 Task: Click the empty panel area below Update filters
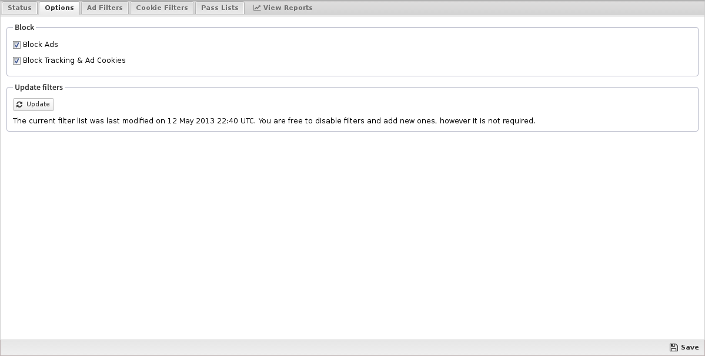pyautogui.click(x=353, y=235)
